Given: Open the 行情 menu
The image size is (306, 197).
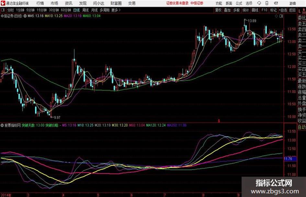Looking at the screenshot, I should point(40,3).
